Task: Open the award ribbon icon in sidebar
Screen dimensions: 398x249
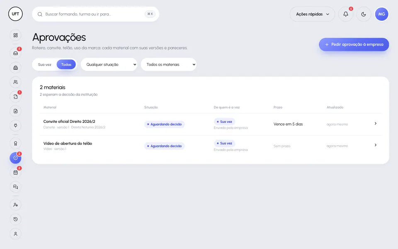Action: coord(15,144)
